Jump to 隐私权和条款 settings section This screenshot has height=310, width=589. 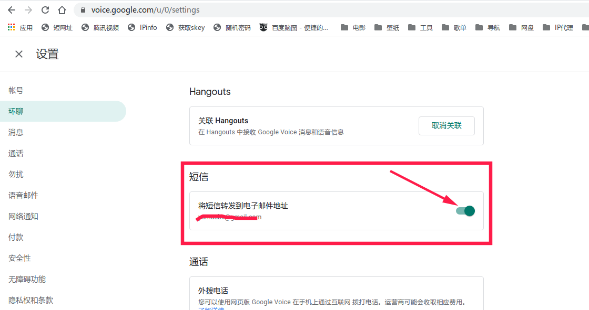(31, 300)
